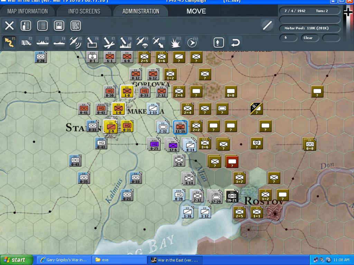Select the 1-13 unit near Makeevka
The width and height of the screenshot is (354, 265).
[x=153, y=109]
